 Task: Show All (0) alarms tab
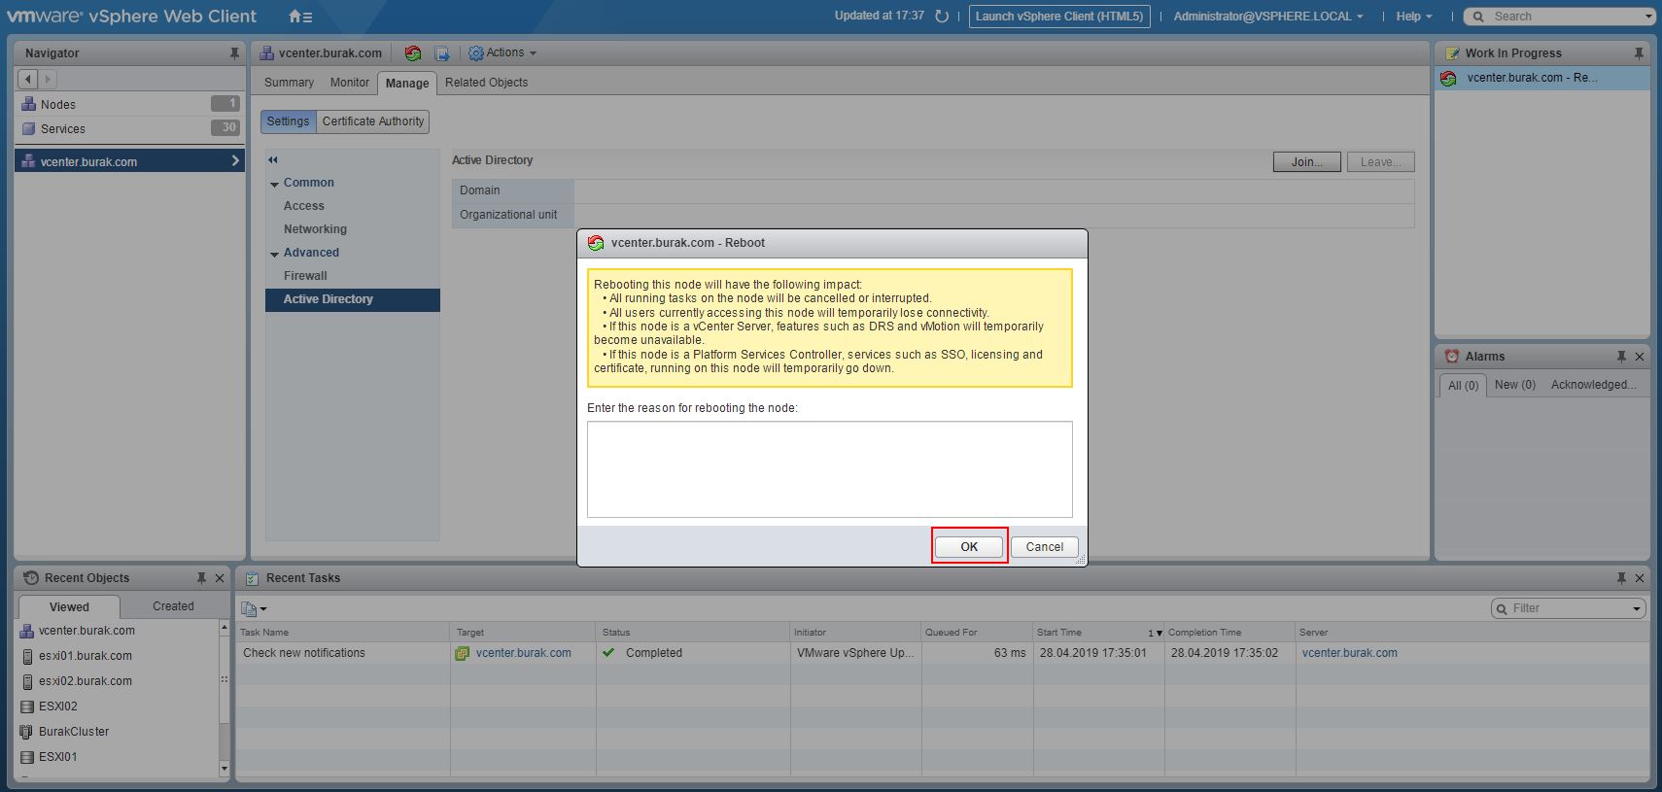(x=1463, y=386)
